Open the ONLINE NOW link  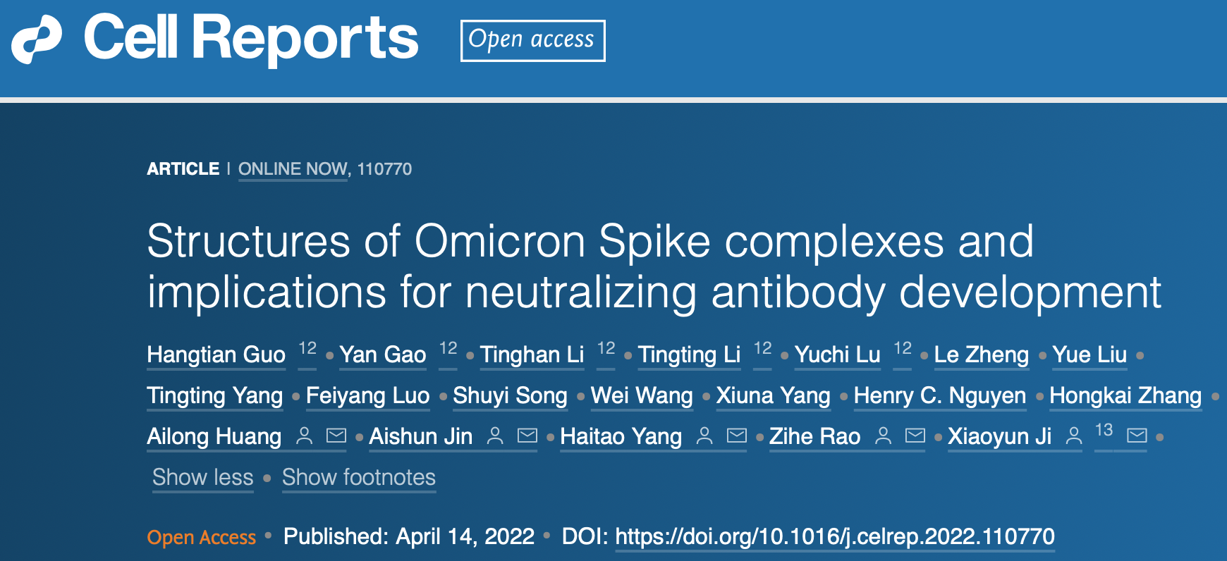(x=293, y=169)
